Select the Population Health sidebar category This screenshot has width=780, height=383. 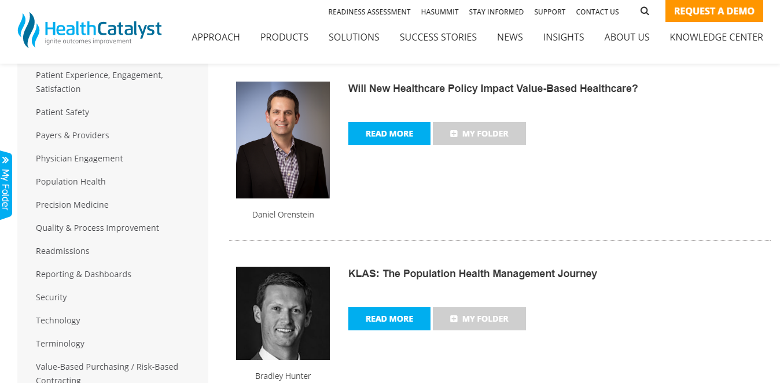(x=71, y=182)
